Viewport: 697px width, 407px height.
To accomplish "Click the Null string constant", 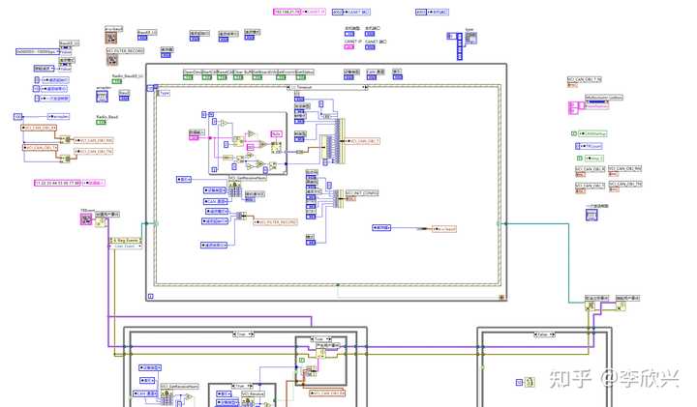I will (276, 133).
